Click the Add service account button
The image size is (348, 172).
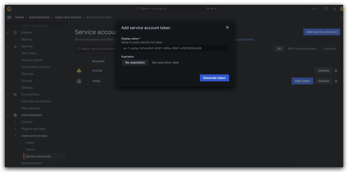tap(322, 32)
